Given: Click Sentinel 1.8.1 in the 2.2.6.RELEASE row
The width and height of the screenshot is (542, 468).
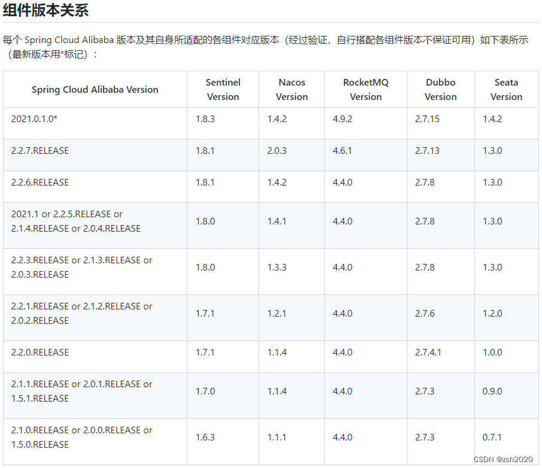Looking at the screenshot, I should coord(205,183).
